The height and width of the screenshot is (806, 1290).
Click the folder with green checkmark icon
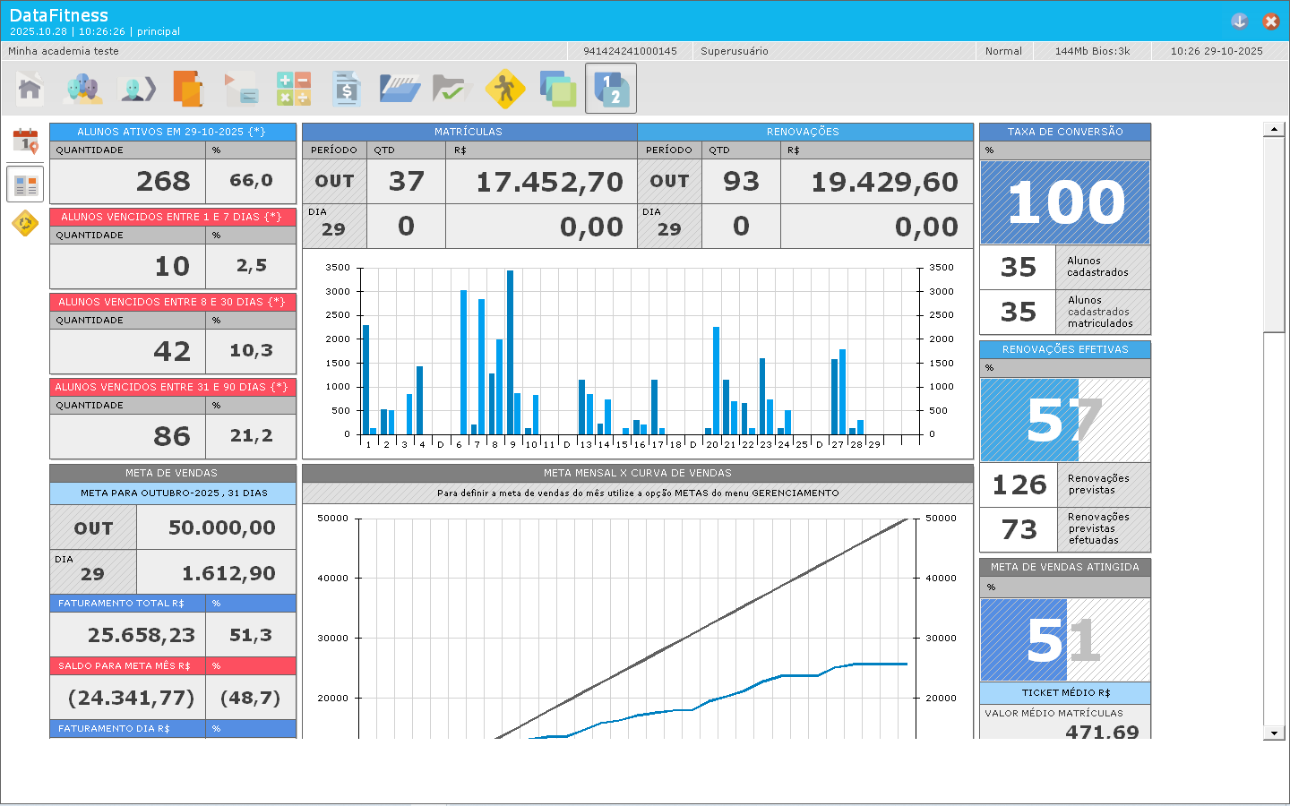click(452, 89)
